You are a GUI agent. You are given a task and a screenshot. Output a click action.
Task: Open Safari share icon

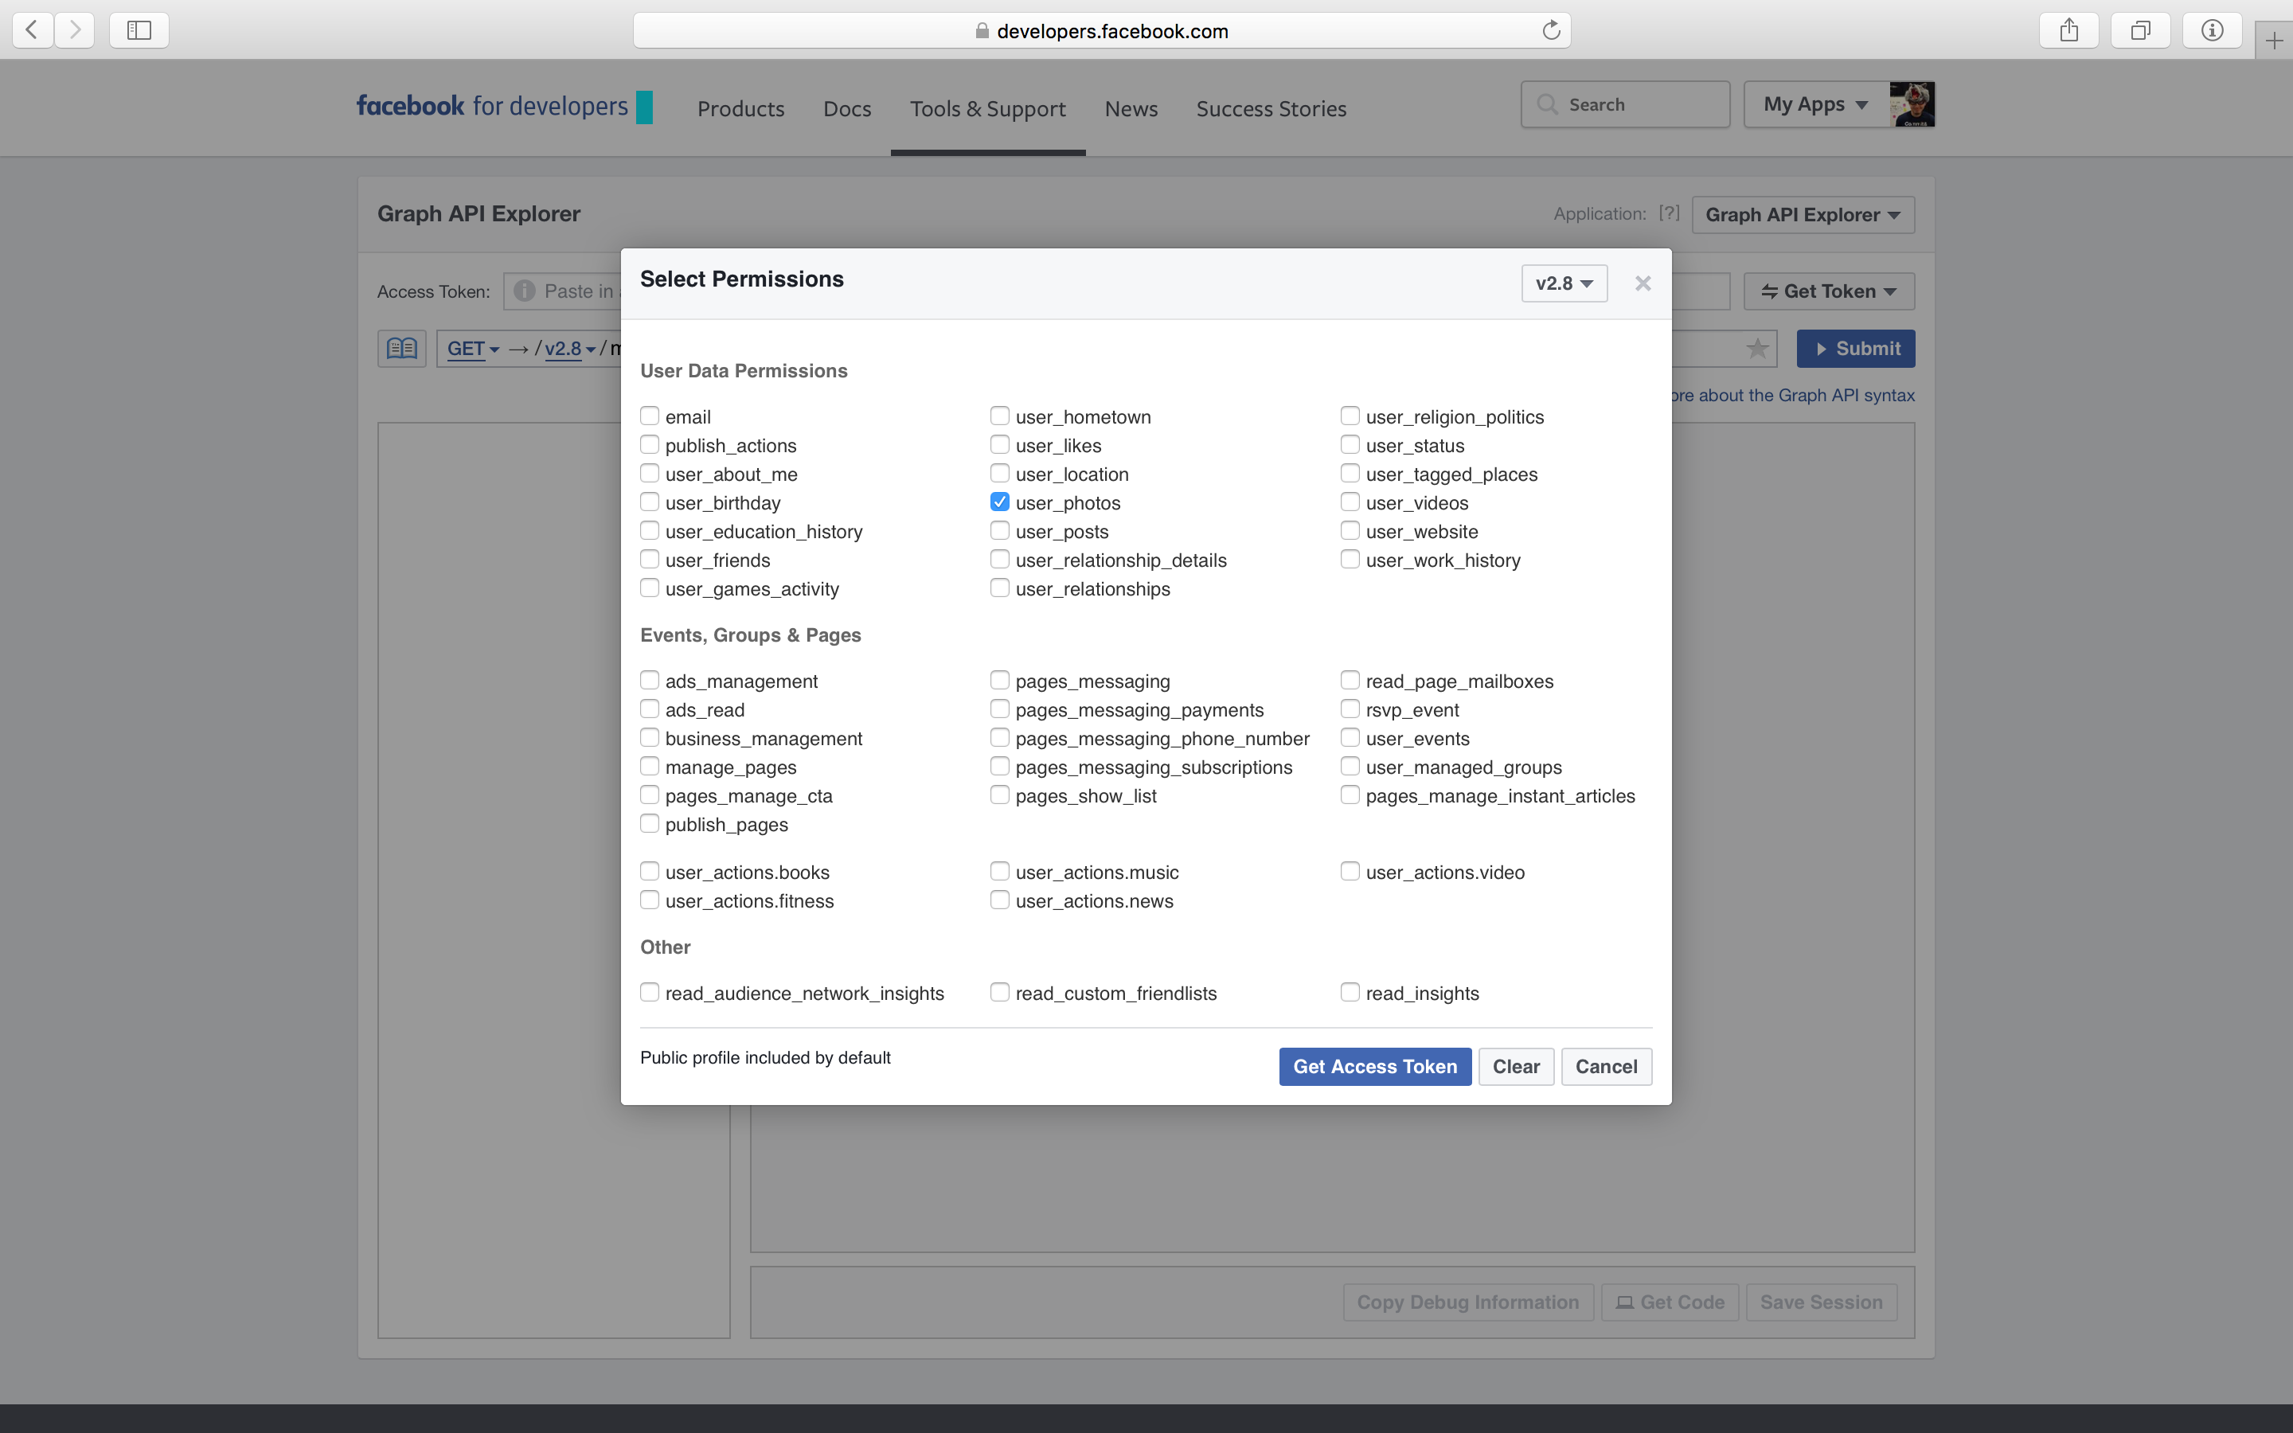2068,30
